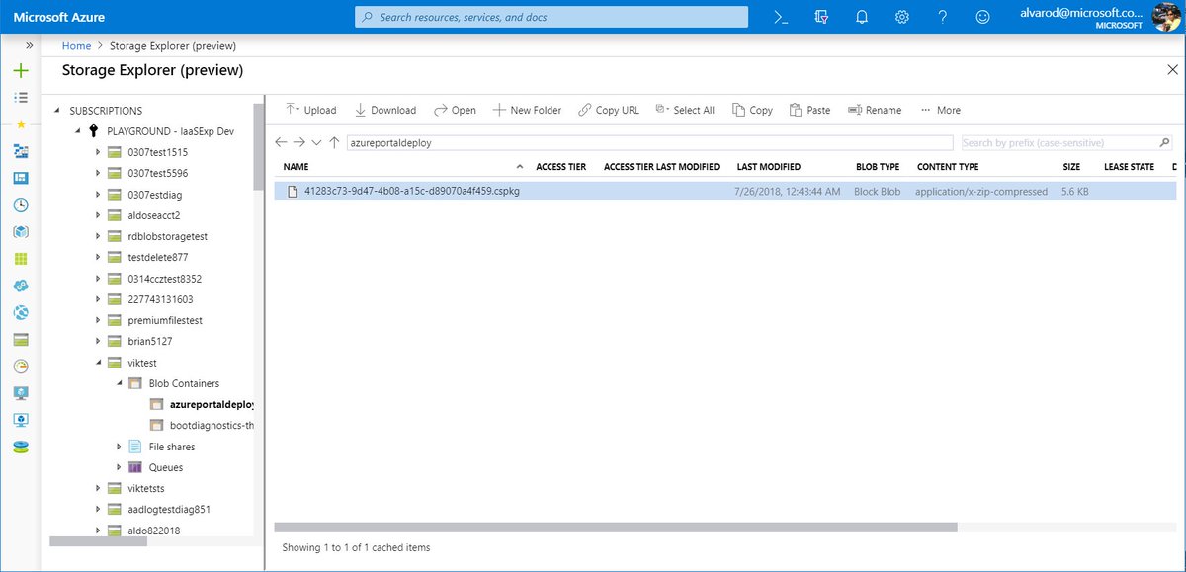Sort by SIZE column header
1186x572 pixels.
pos(1071,167)
